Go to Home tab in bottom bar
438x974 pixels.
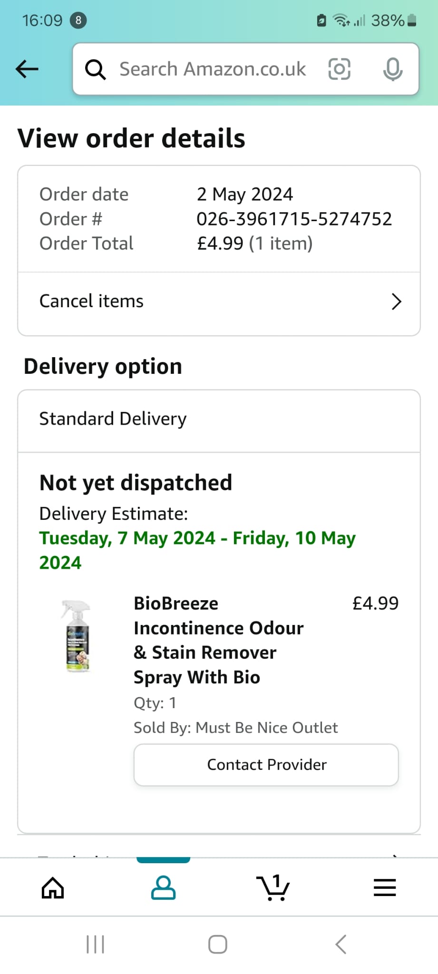(53, 887)
